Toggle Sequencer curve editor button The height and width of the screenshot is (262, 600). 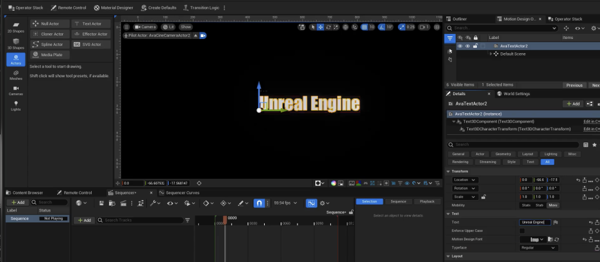pos(312,203)
